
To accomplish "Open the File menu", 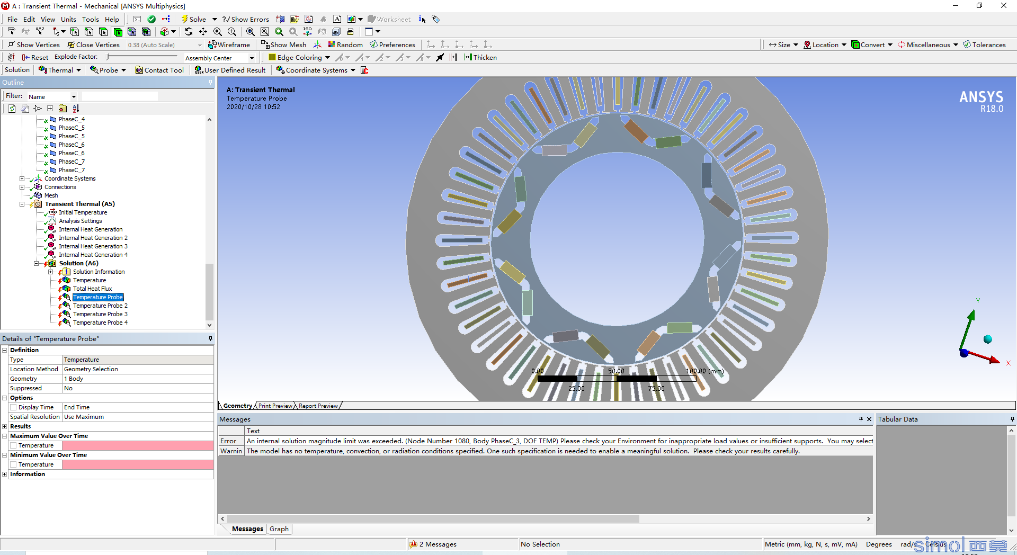I will [x=12, y=19].
